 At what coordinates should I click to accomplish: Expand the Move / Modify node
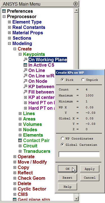15,162
